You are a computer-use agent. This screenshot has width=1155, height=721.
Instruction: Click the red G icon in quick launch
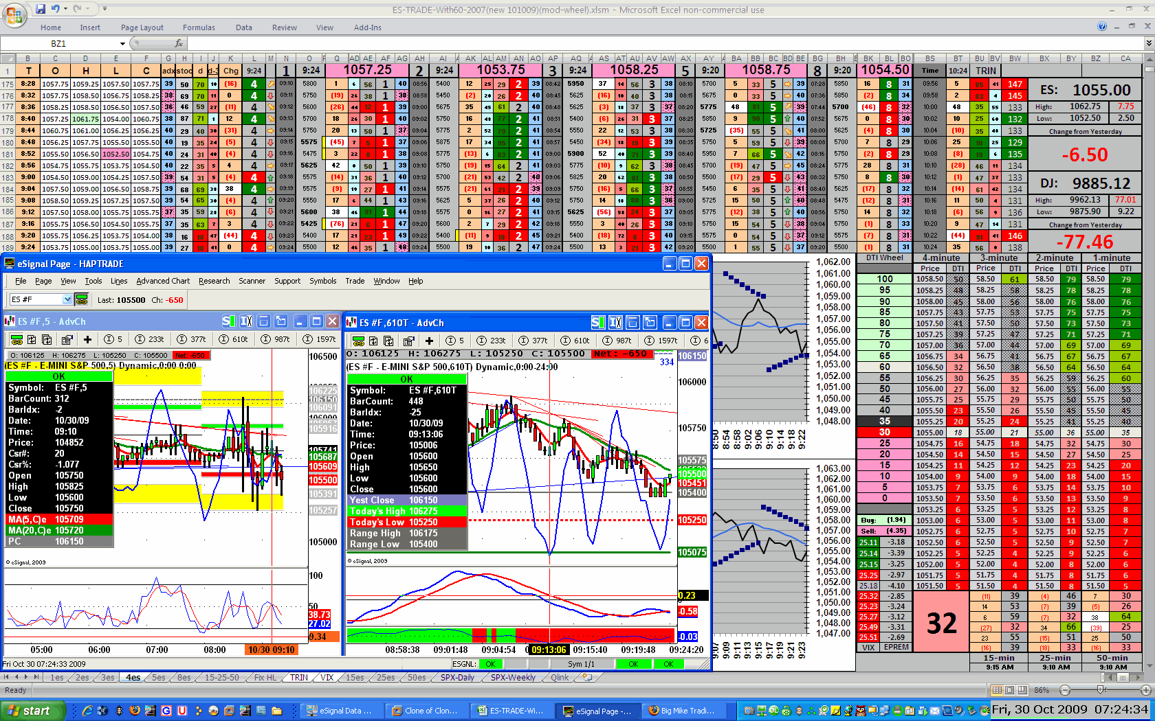pos(166,711)
